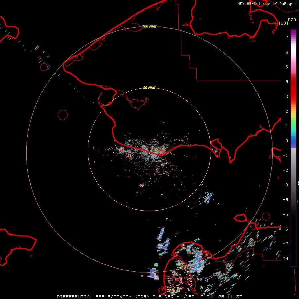This screenshot has width=299, height=299.
Task: Click the [dB] unit label
Action: (x=283, y=23)
